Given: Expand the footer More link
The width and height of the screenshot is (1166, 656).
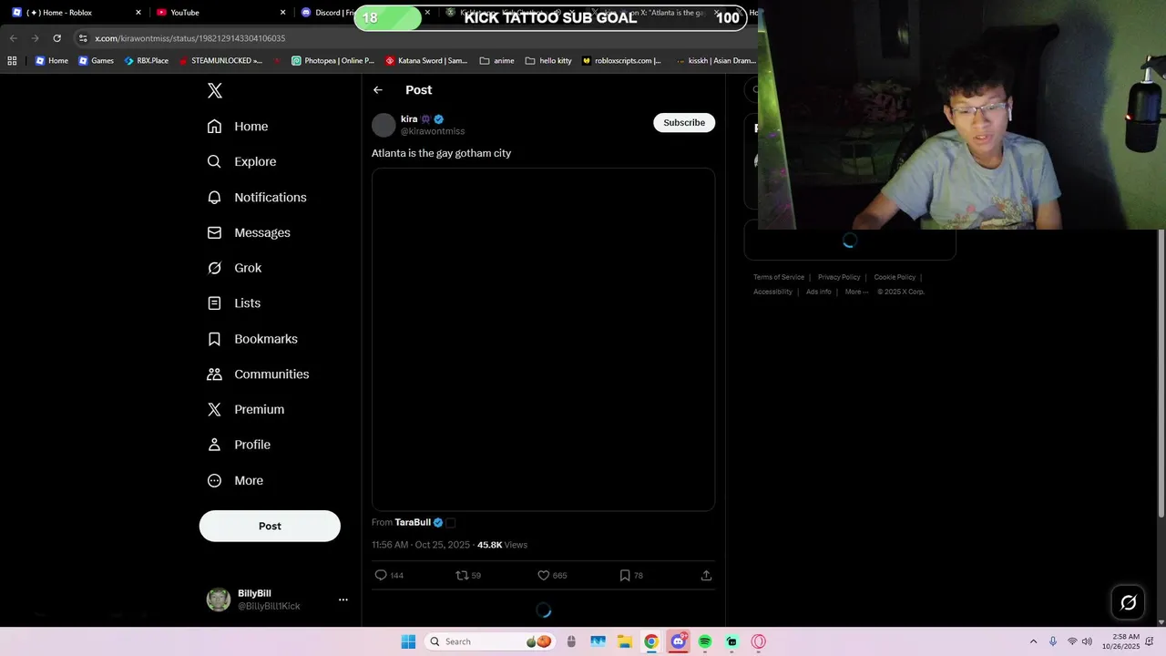Looking at the screenshot, I should [856, 292].
